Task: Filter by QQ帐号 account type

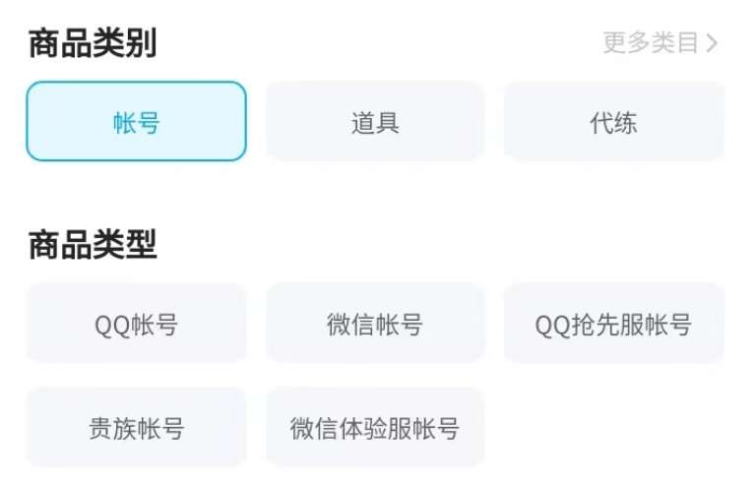Action: [136, 324]
